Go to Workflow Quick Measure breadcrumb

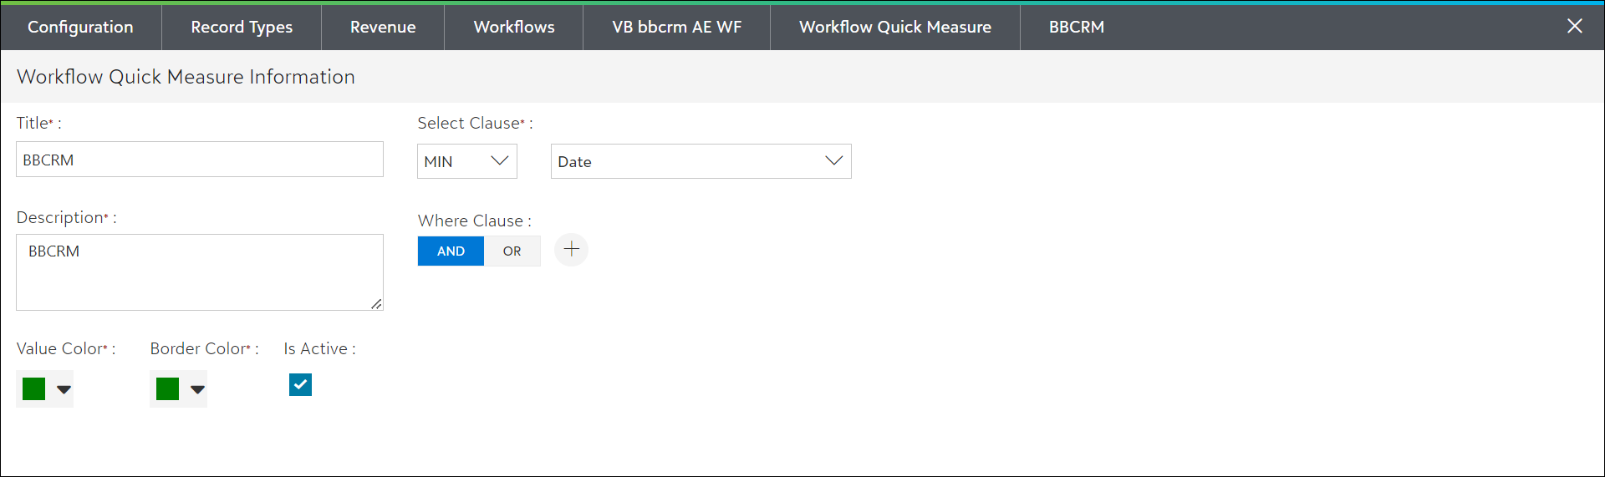coord(894,27)
